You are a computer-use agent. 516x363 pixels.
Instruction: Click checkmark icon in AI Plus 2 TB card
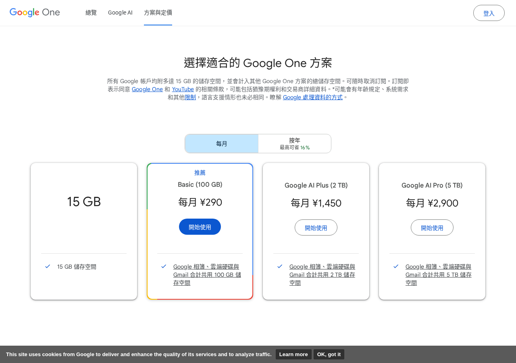280,266
